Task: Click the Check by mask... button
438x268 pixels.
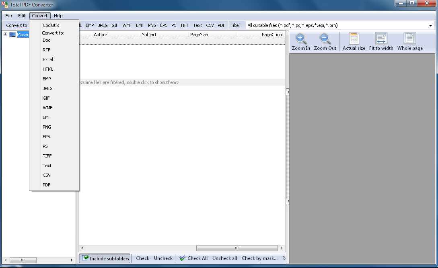Action: pos(259,258)
